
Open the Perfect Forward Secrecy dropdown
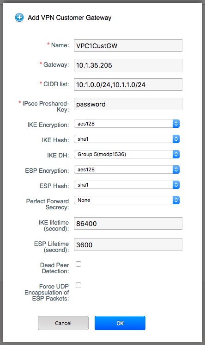click(x=127, y=200)
